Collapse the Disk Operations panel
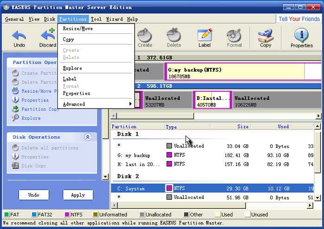Image resolution: width=324 pixels, height=229 pixels. click(88, 137)
